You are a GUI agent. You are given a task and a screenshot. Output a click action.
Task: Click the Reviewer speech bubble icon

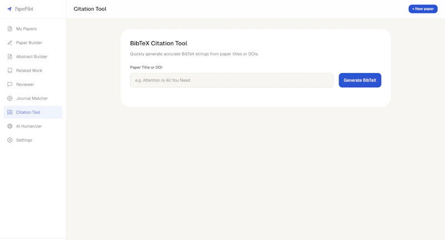pos(9,84)
